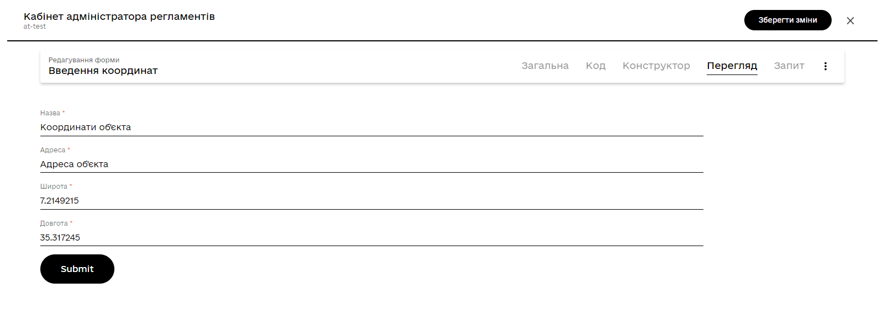
Task: Open the Код tab
Action: point(595,66)
